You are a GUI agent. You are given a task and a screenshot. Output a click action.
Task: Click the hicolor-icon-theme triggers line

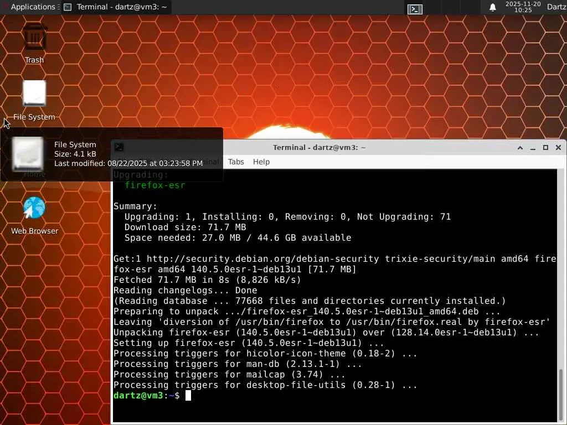point(265,353)
